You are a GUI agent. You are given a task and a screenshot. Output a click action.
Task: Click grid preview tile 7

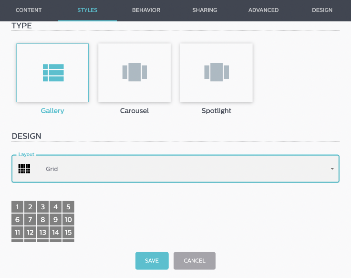(x=30, y=219)
